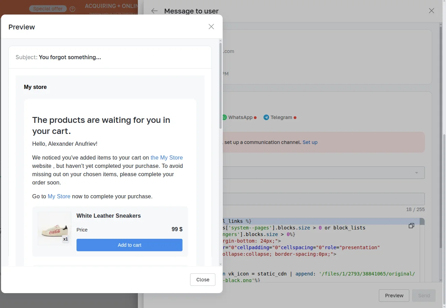
Task: Close the Preview dialog with the X icon
Action: [x=211, y=27]
